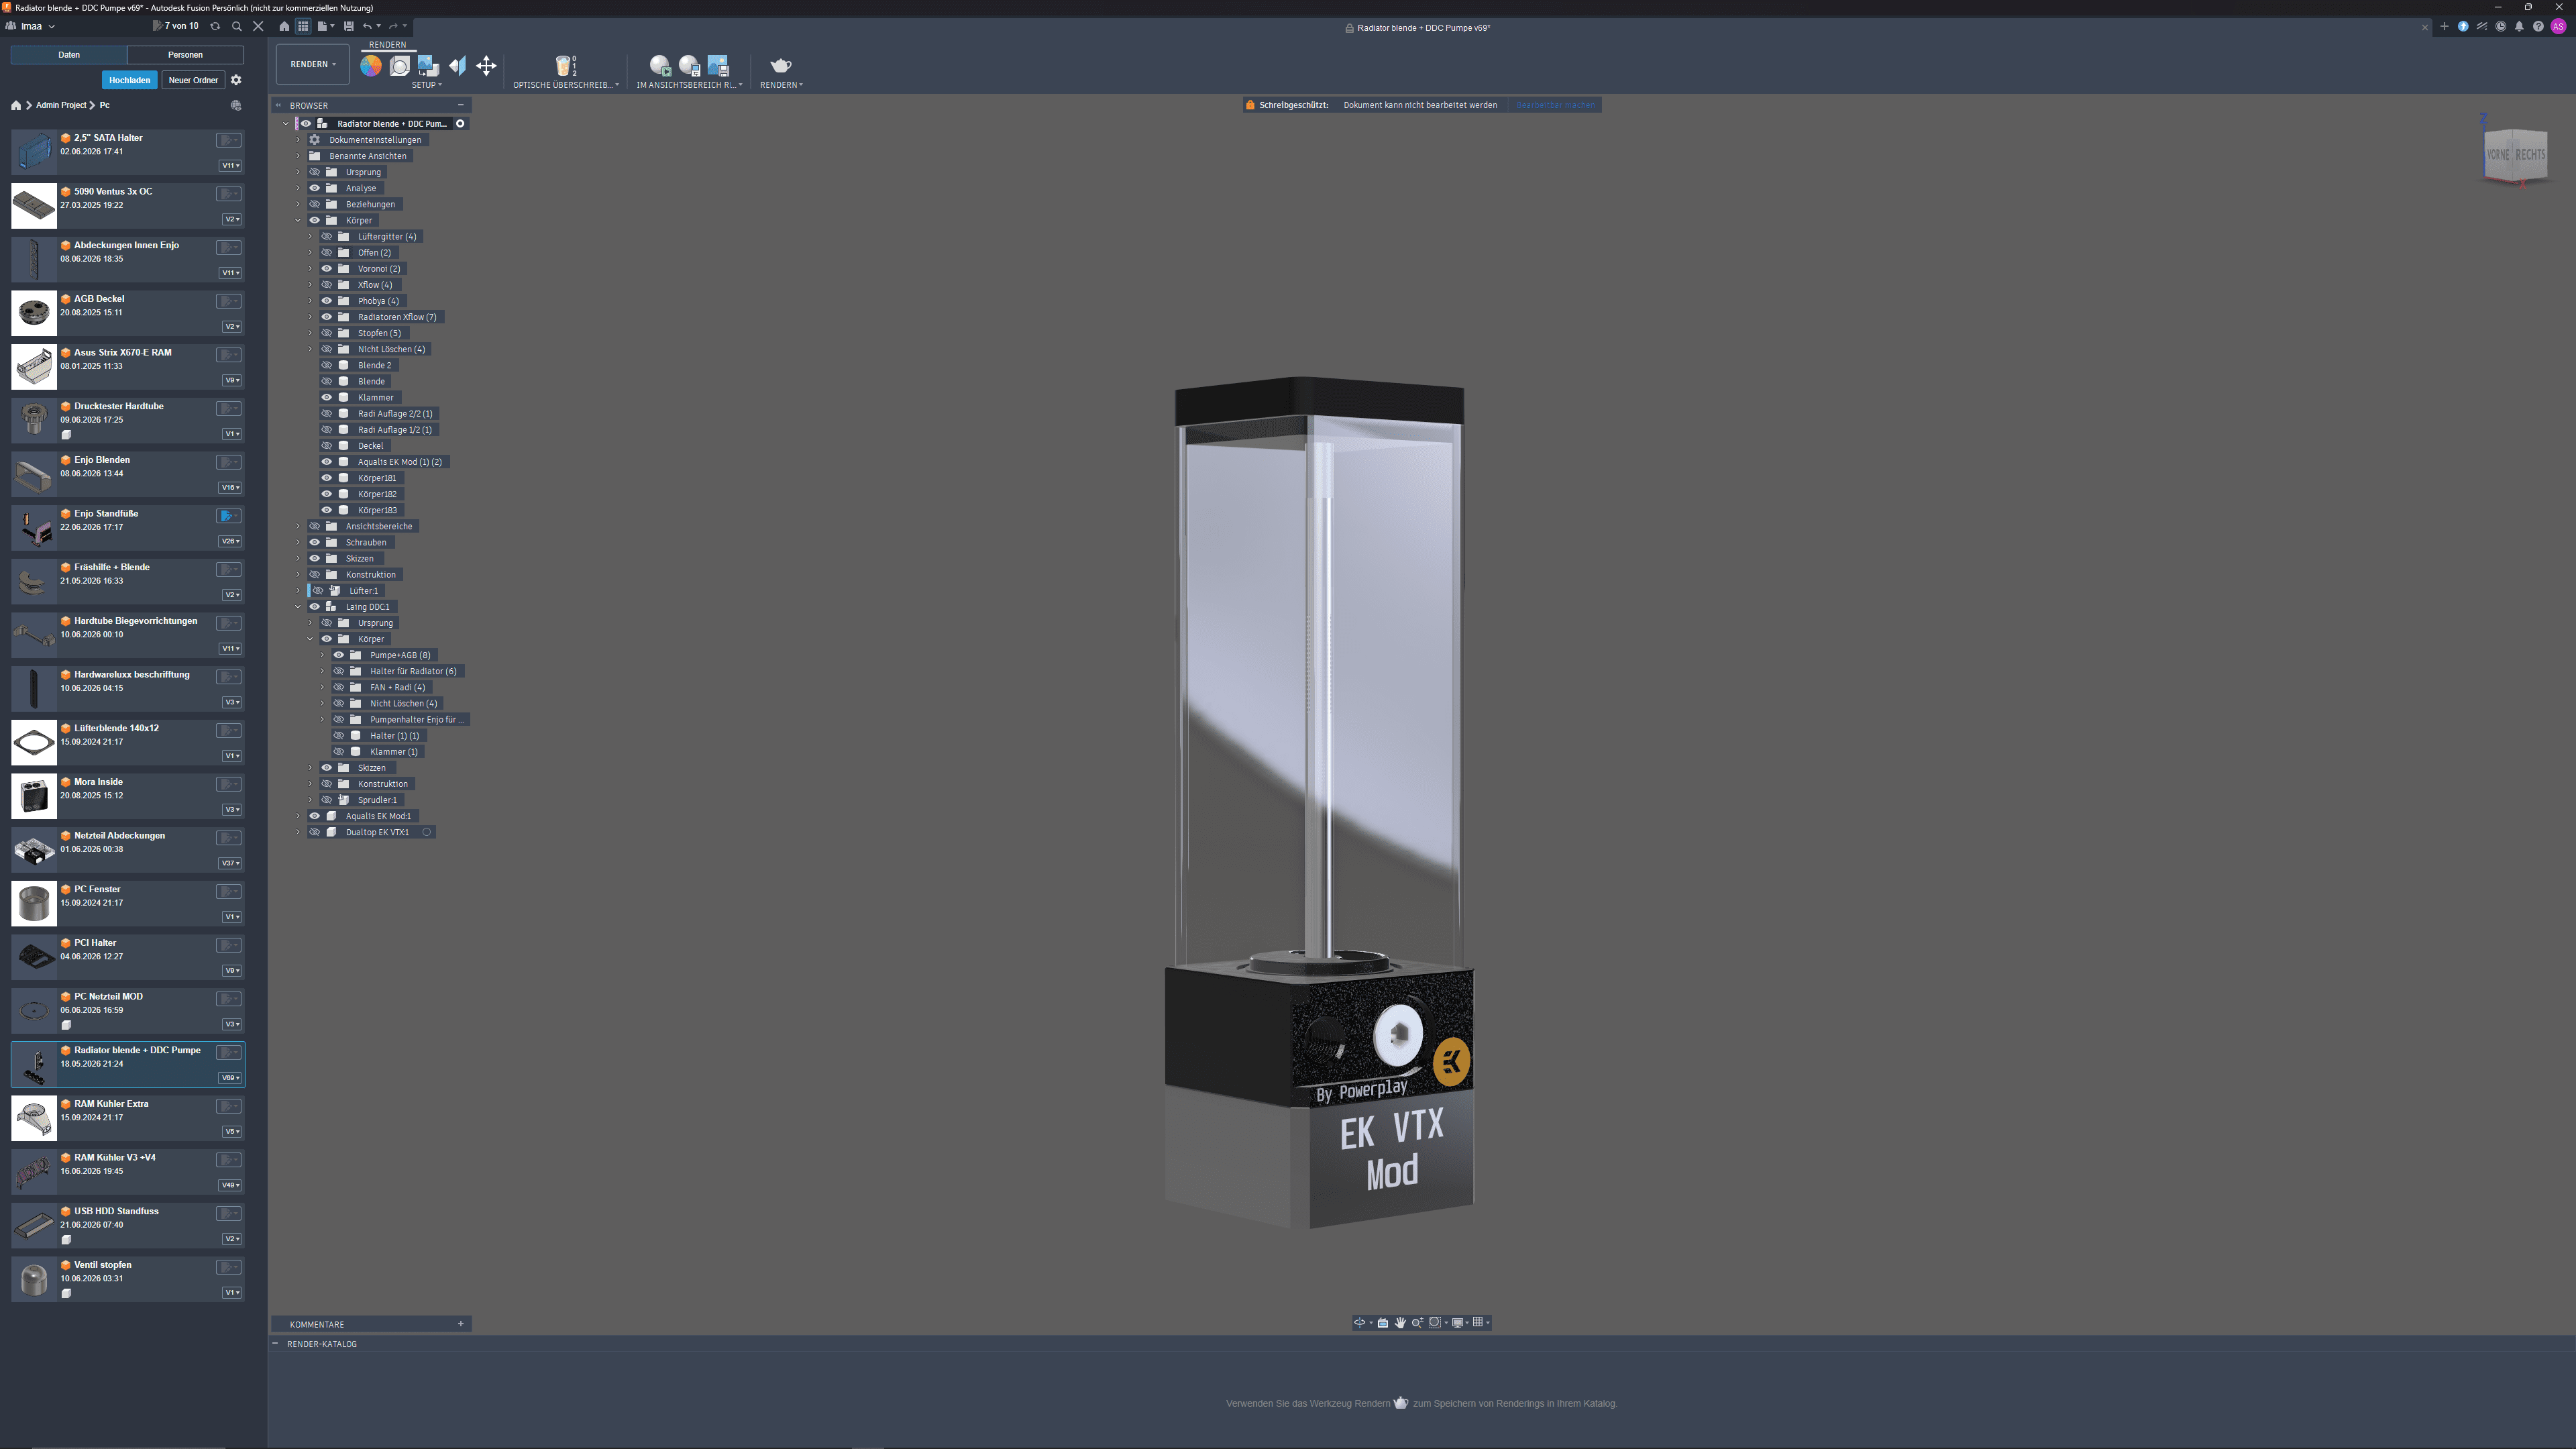Viewport: 2576px width, 1449px height.
Task: Click the optical override glass icon
Action: [565, 66]
